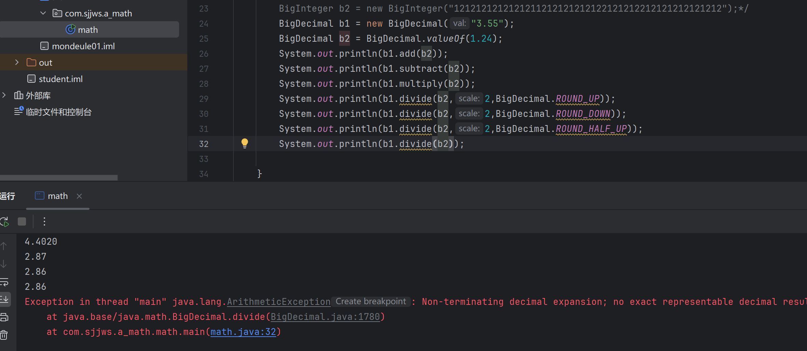
Task: Click the Create breakpoint button
Action: click(371, 301)
